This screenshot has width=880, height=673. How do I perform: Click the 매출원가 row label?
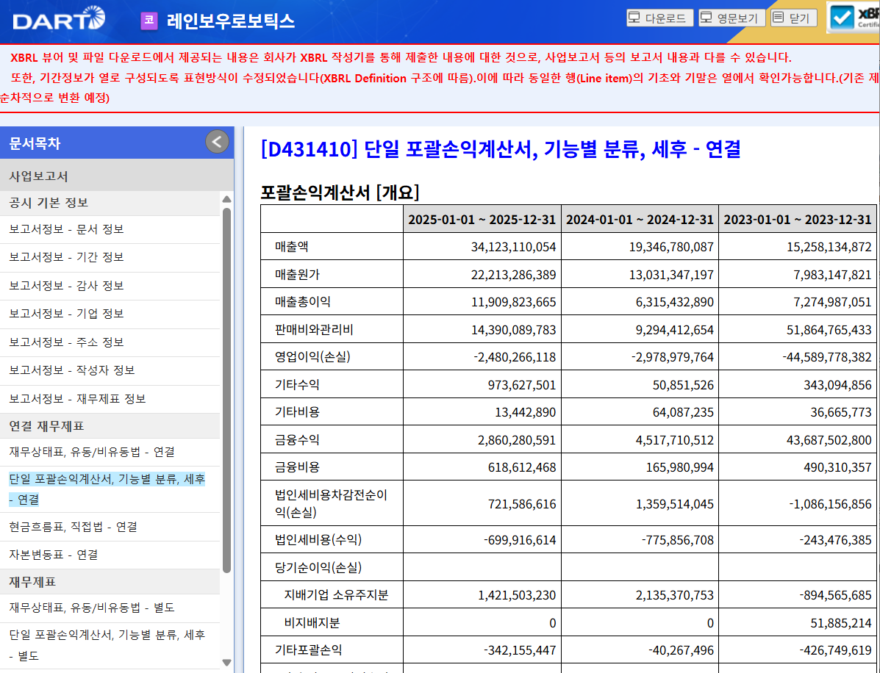tap(297, 274)
